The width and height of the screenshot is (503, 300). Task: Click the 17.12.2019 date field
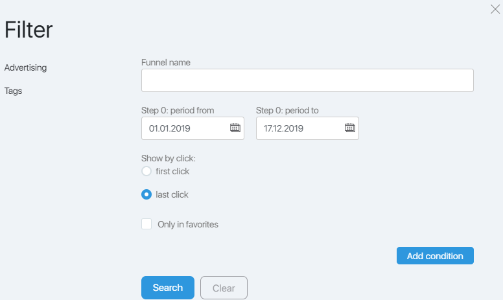point(307,128)
